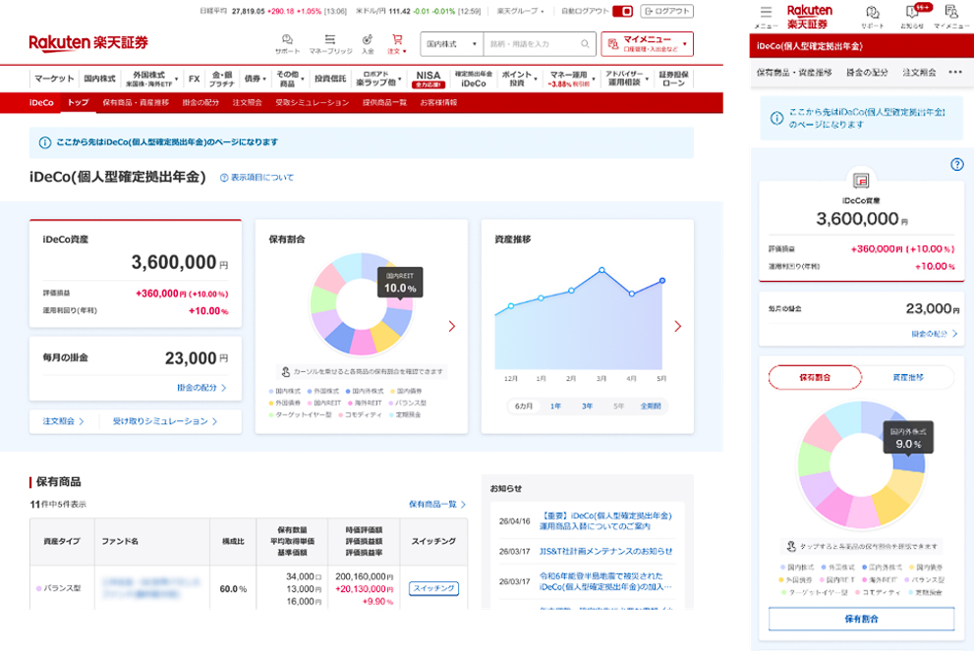The height and width of the screenshot is (651, 974).
Task: Expand the その他商品 navigation dropdown
Action: click(290, 79)
